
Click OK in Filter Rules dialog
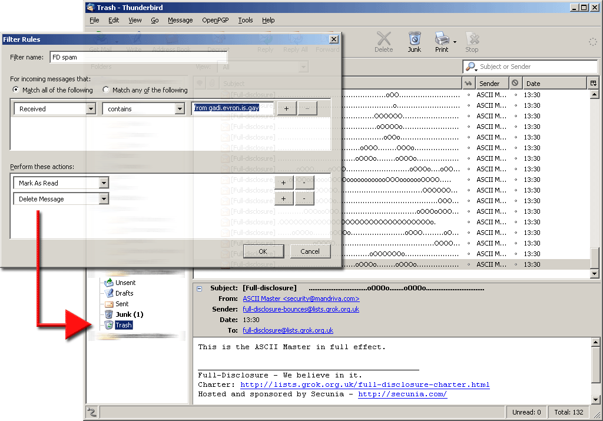tap(263, 251)
